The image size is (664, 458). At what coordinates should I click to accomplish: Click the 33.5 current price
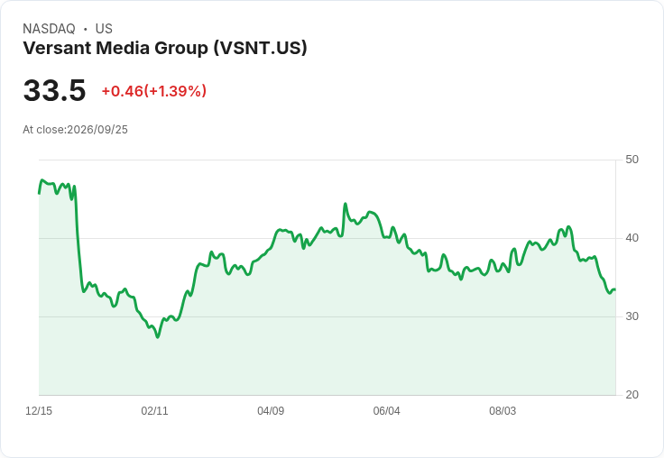(55, 90)
